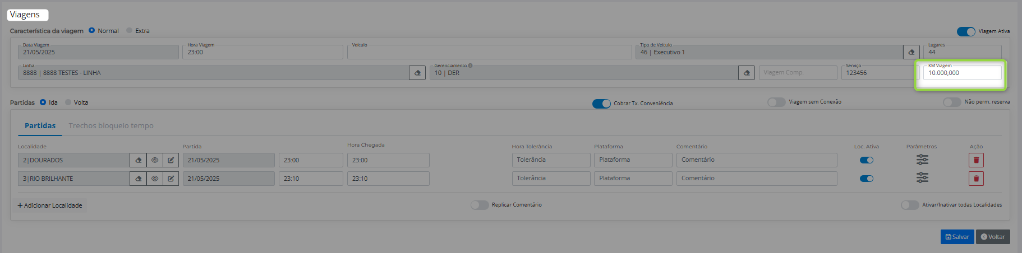
Task: Clear the Gerenciamento field with eraser icon
Action: tap(747, 73)
